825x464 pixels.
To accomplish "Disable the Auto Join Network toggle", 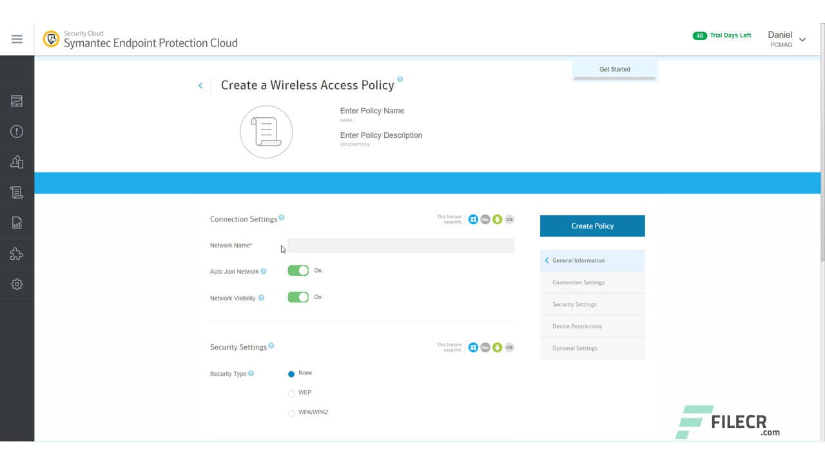I will click(298, 270).
